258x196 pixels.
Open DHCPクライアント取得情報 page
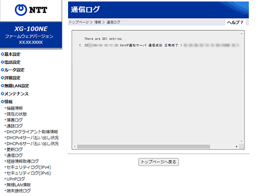[x=32, y=132]
